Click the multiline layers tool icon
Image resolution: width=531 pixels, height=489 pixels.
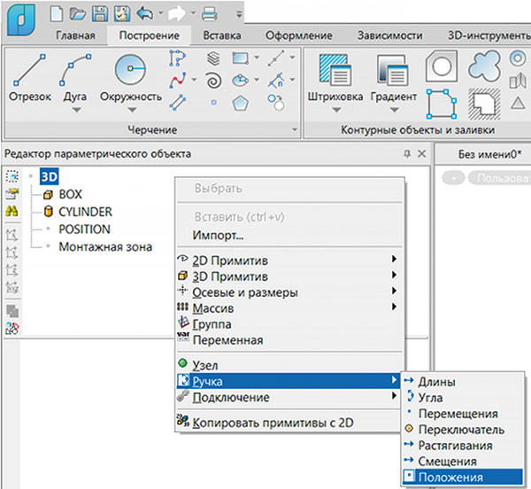[x=213, y=58]
